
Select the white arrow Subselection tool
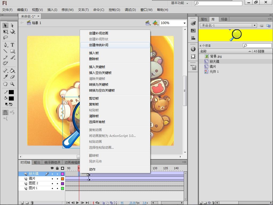coord(12,25)
